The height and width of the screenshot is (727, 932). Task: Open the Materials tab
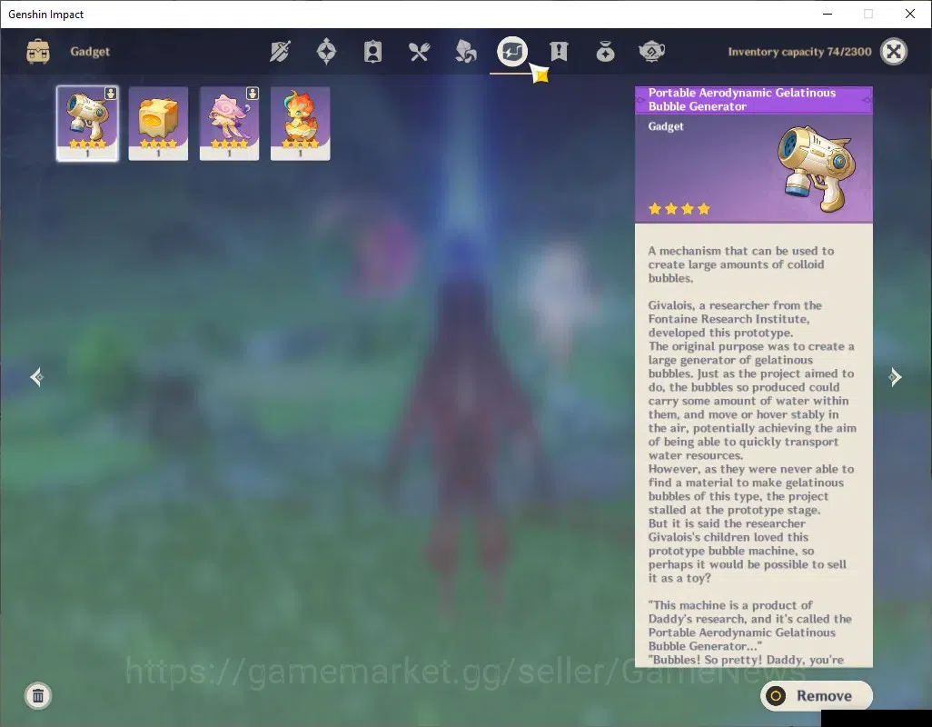[465, 52]
